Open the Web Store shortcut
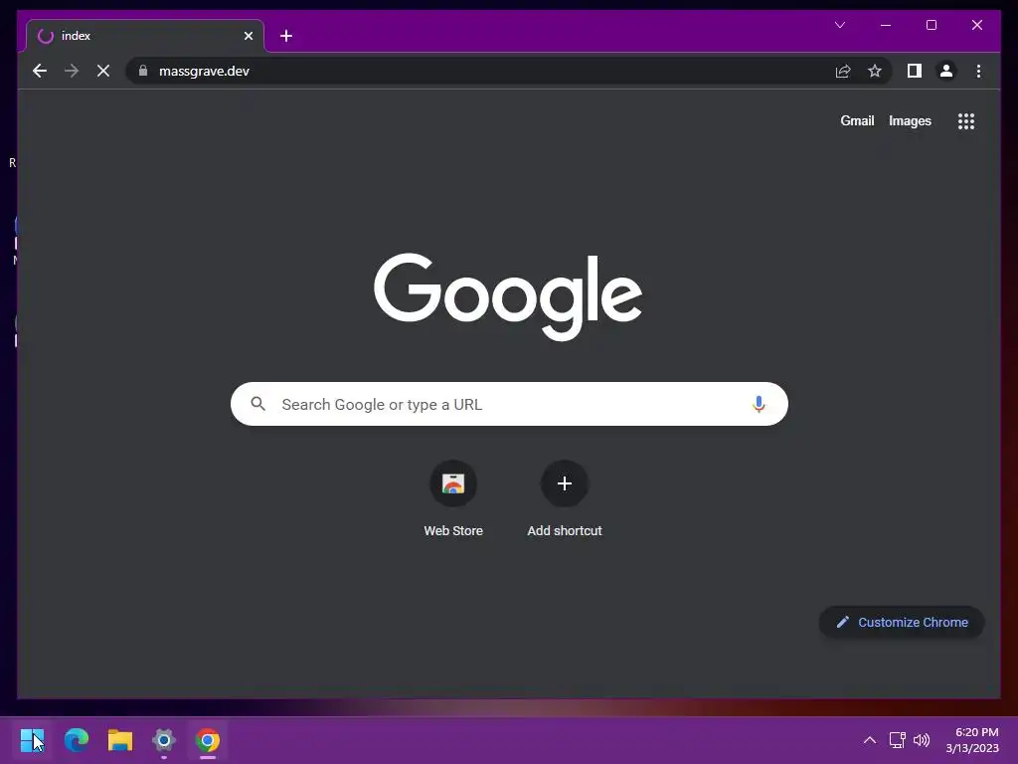This screenshot has width=1018, height=764. (x=453, y=498)
